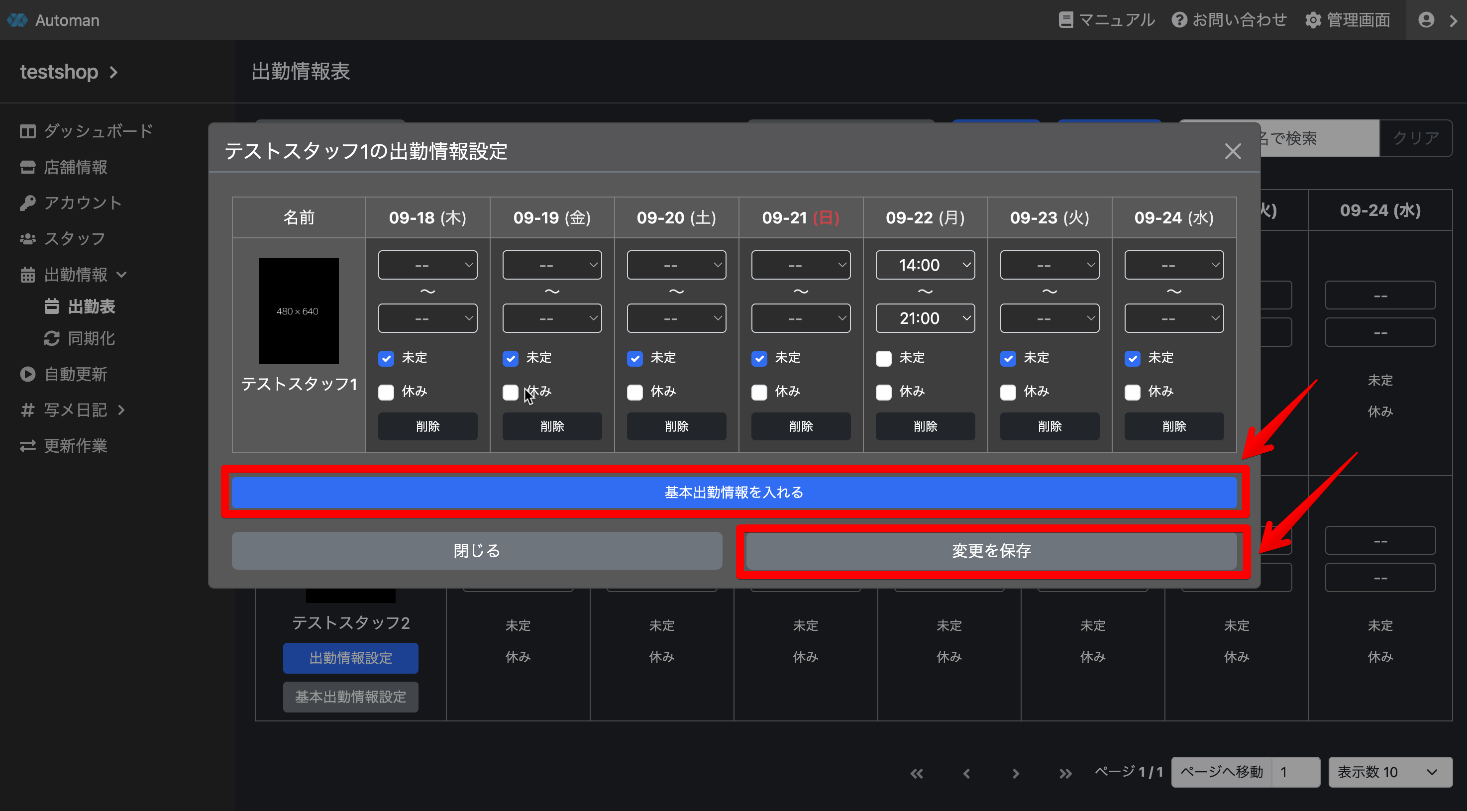1467x811 pixels.
Task: Open 出勤表 in the sidebar menu
Action: pyautogui.click(x=91, y=306)
